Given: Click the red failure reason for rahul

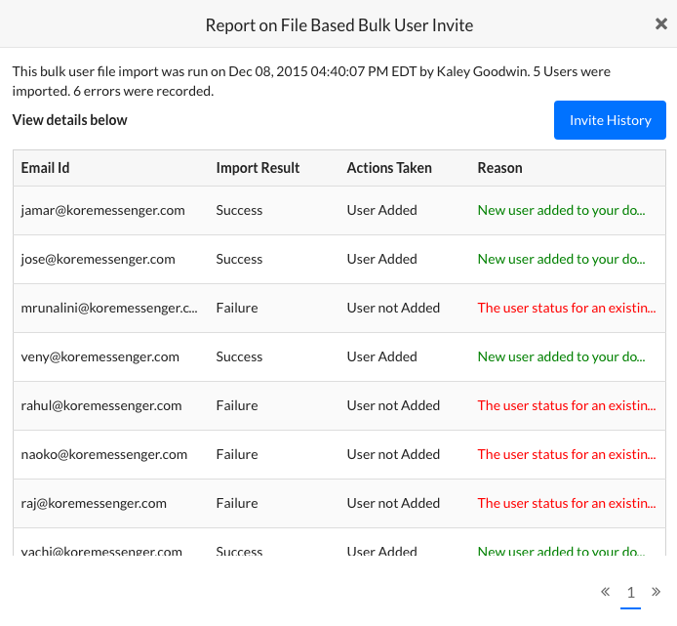Looking at the screenshot, I should tap(566, 405).
